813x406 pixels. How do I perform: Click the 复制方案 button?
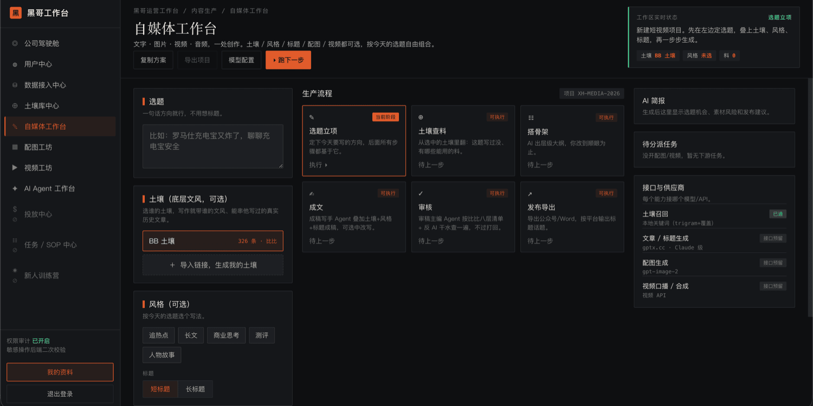point(153,60)
